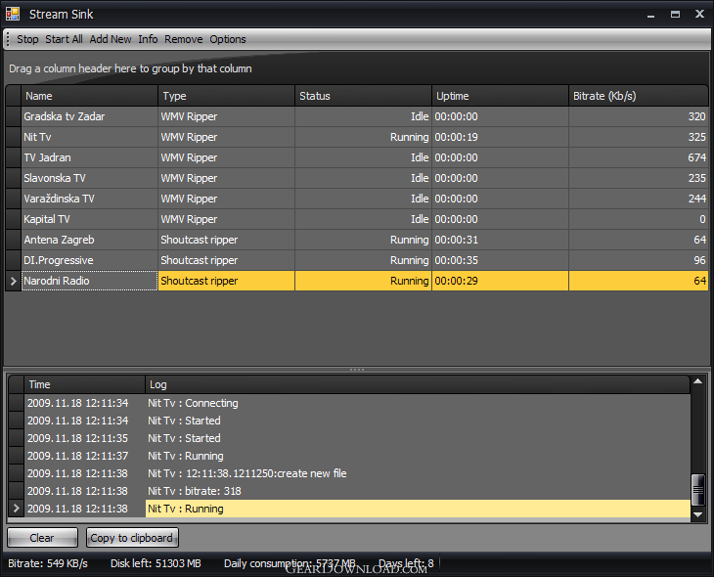Click Remove in the toolbar
714x577 pixels.
[184, 39]
